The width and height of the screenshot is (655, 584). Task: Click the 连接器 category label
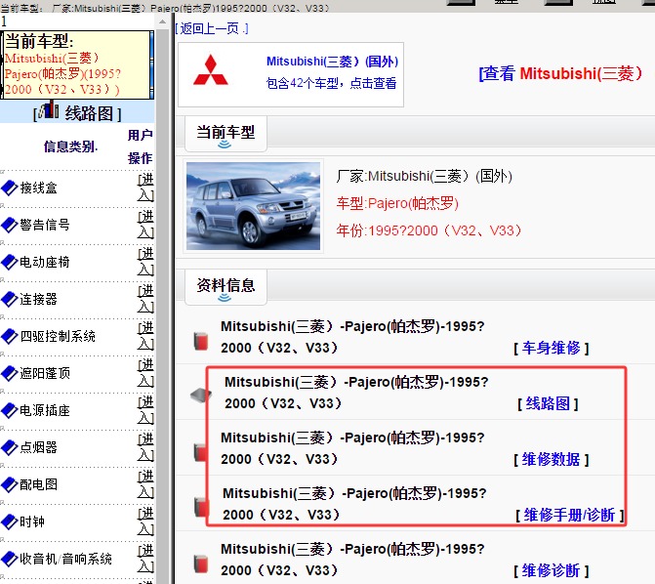coord(38,299)
